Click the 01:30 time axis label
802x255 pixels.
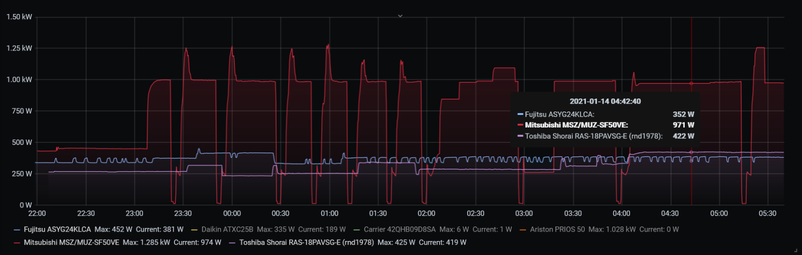(x=378, y=213)
